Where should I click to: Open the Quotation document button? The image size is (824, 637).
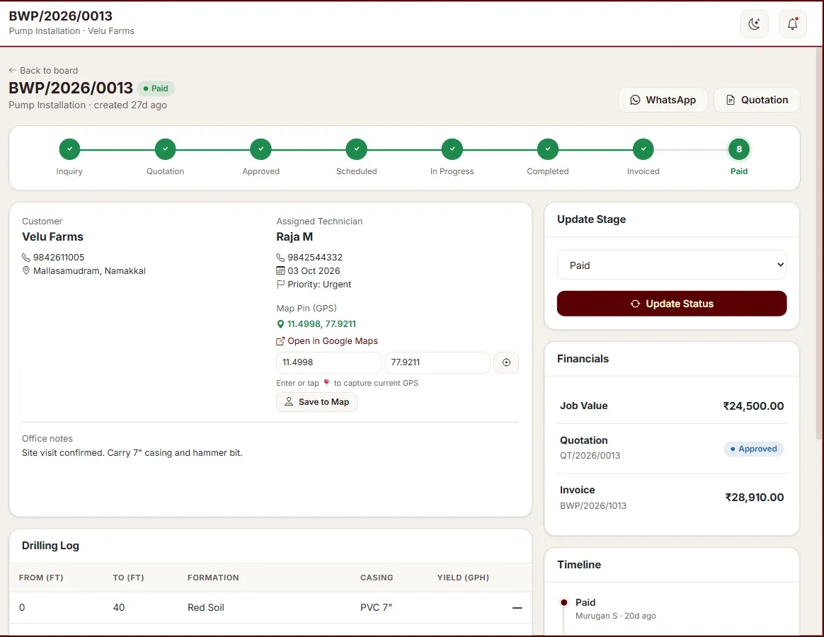coord(757,100)
